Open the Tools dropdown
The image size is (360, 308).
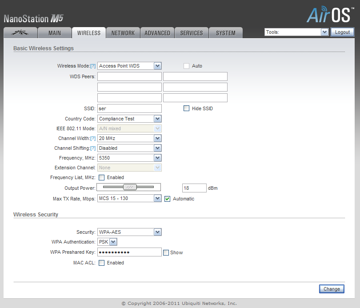(x=296, y=32)
